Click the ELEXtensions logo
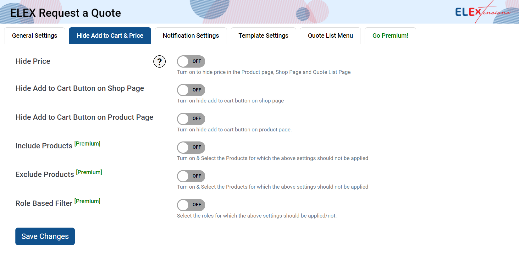Viewport: 519px width, 254px height. (x=483, y=12)
